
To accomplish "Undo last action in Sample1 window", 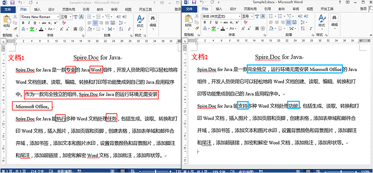I will pos(20,3).
